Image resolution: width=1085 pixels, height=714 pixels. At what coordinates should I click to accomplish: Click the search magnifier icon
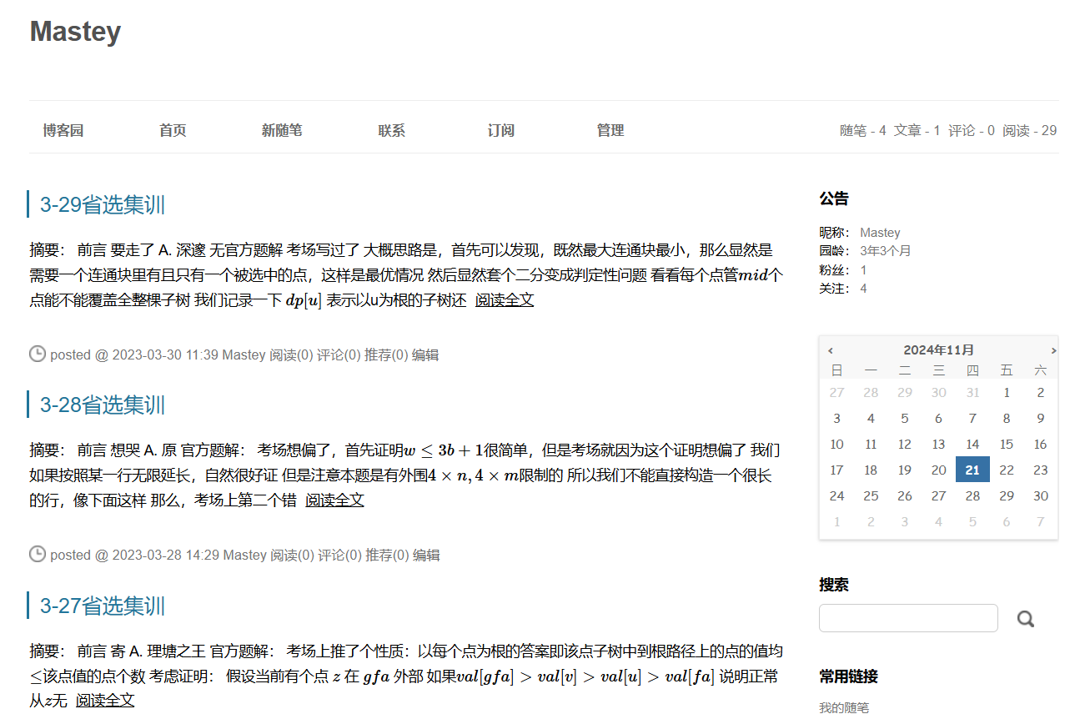[1025, 619]
